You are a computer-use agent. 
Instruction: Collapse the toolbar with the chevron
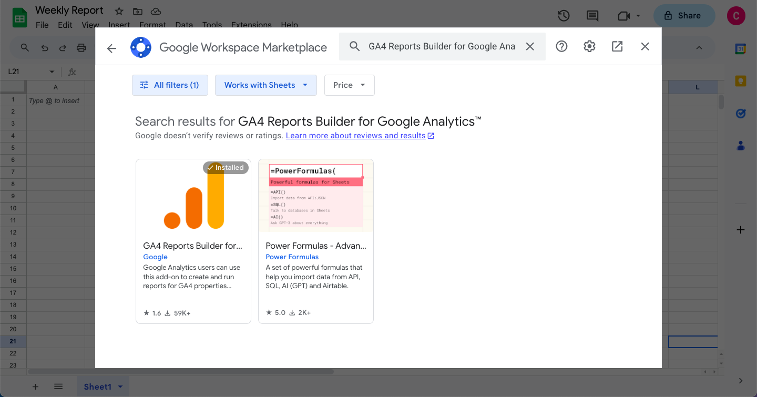pos(699,48)
